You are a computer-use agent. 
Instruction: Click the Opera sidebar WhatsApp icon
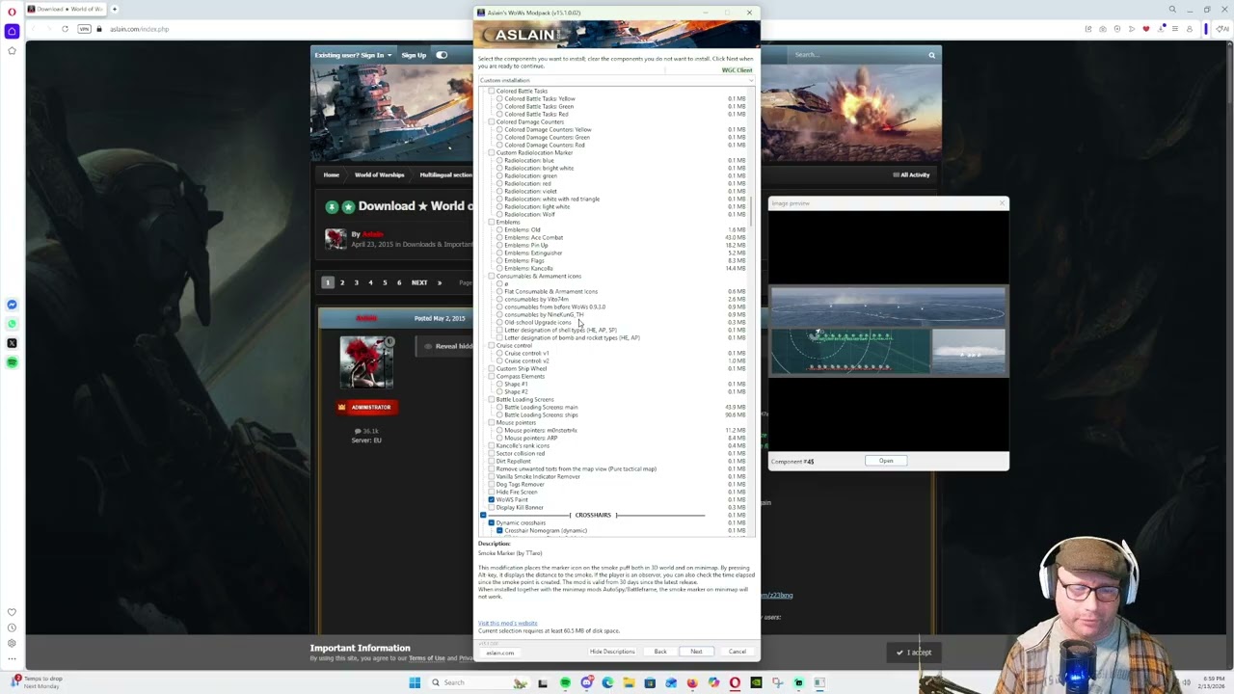click(x=12, y=324)
